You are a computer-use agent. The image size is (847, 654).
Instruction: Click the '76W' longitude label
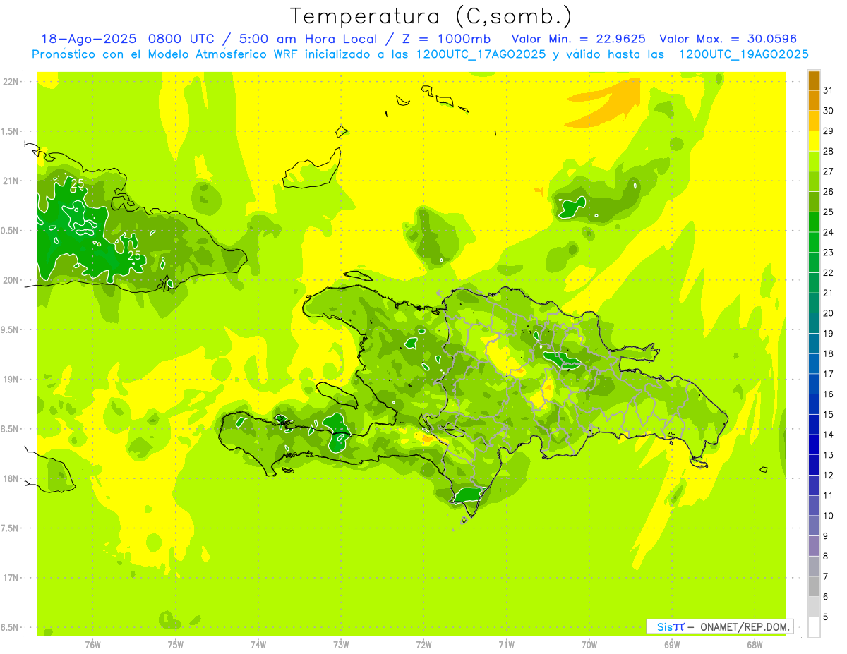(x=92, y=645)
